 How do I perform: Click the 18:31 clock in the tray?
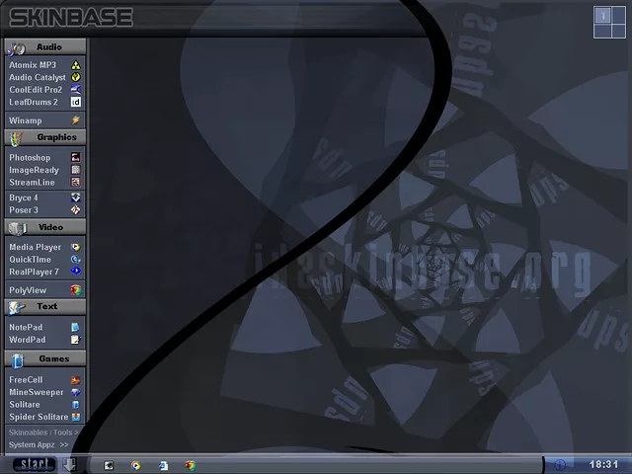pos(603,465)
